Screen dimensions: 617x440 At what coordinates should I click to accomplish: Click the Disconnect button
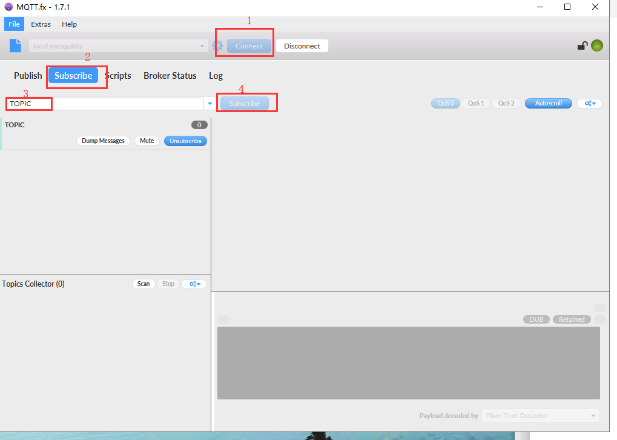click(x=302, y=46)
